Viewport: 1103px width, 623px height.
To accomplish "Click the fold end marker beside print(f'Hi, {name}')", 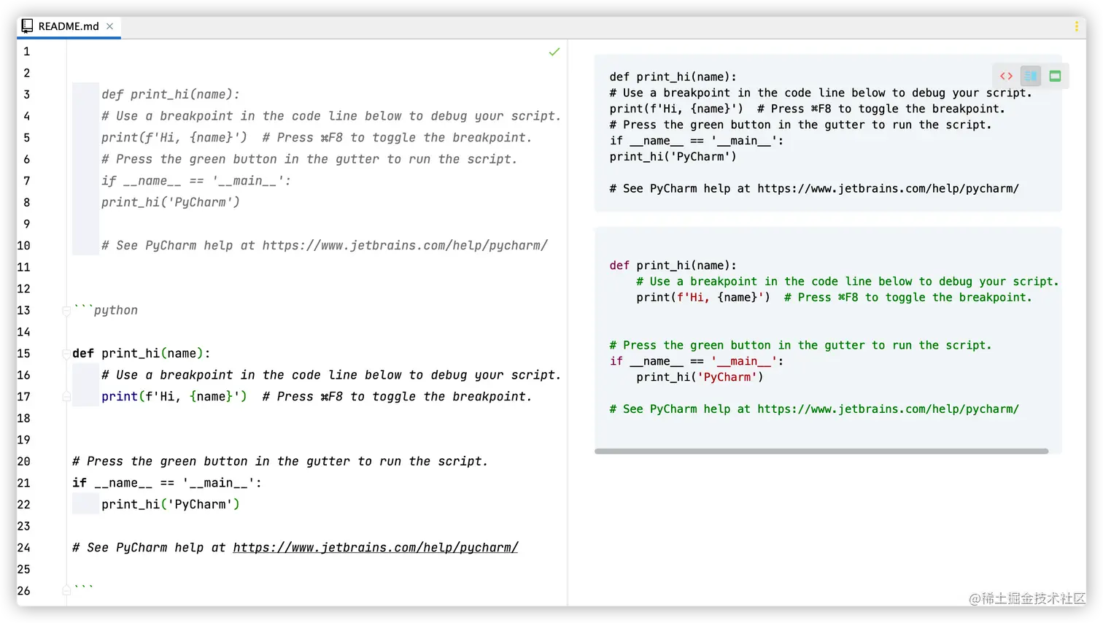I will [x=66, y=397].
